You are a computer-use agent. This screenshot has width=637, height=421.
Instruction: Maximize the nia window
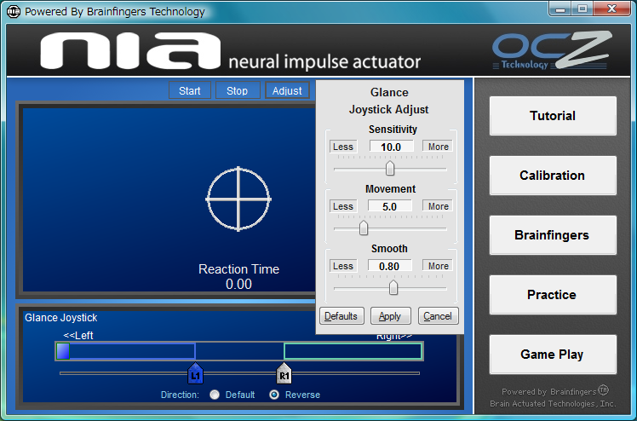[582, 9]
